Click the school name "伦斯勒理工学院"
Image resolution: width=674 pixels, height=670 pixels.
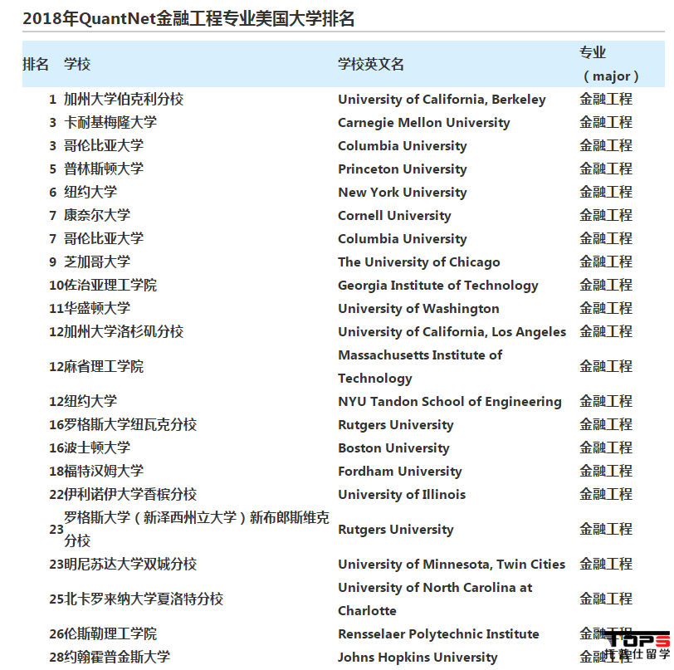[110, 633]
